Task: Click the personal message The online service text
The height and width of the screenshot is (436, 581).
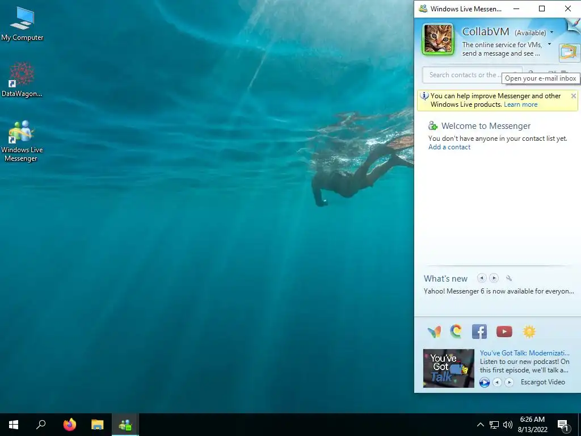Action: tap(502, 49)
